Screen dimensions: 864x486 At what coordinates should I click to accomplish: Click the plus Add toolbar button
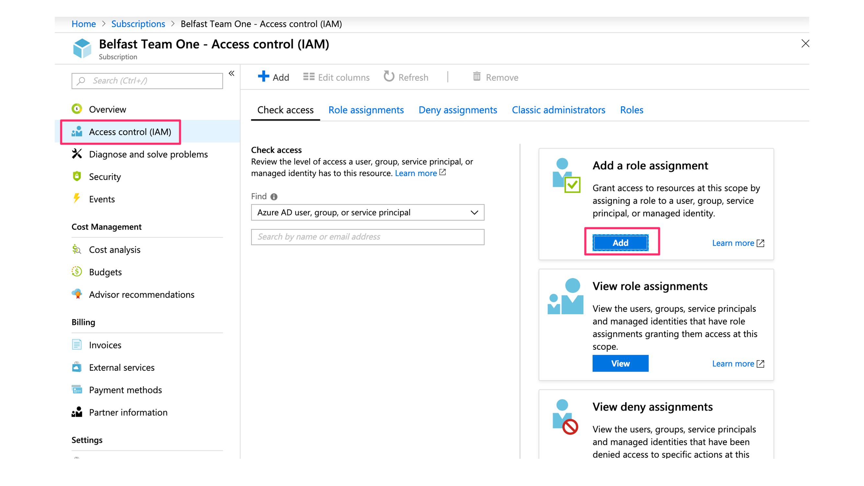tap(273, 77)
